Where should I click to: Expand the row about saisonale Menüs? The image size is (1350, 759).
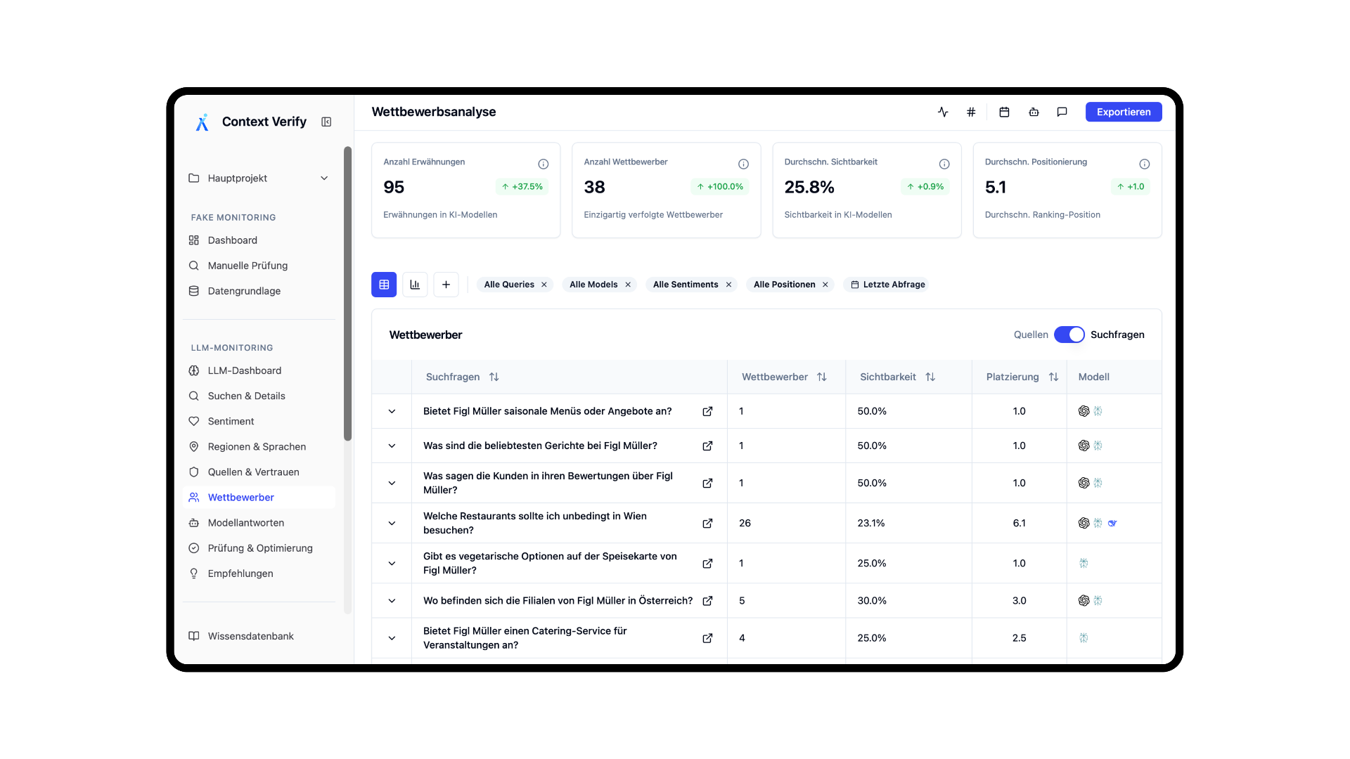click(x=392, y=412)
